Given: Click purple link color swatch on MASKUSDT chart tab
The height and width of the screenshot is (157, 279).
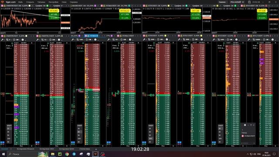Looking at the screenshot, I should pyautogui.click(x=95, y=6).
